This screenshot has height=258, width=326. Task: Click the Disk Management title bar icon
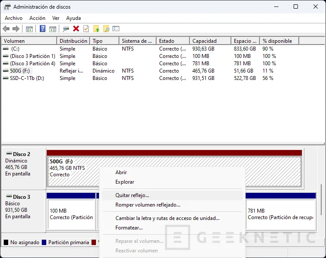7,7
